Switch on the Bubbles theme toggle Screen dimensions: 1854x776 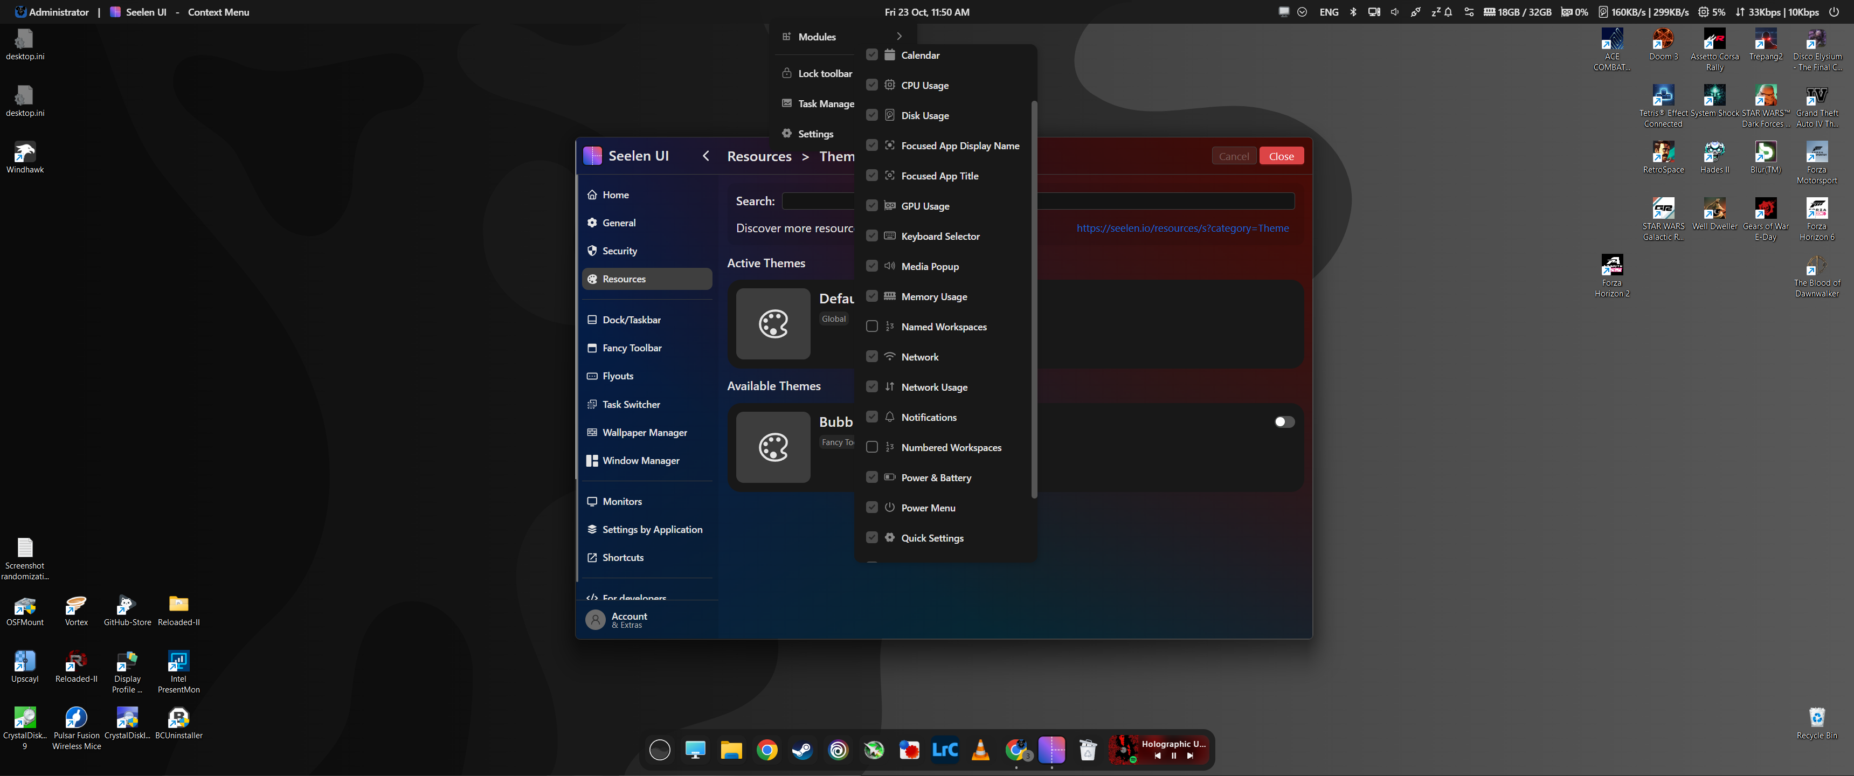pyautogui.click(x=1284, y=422)
